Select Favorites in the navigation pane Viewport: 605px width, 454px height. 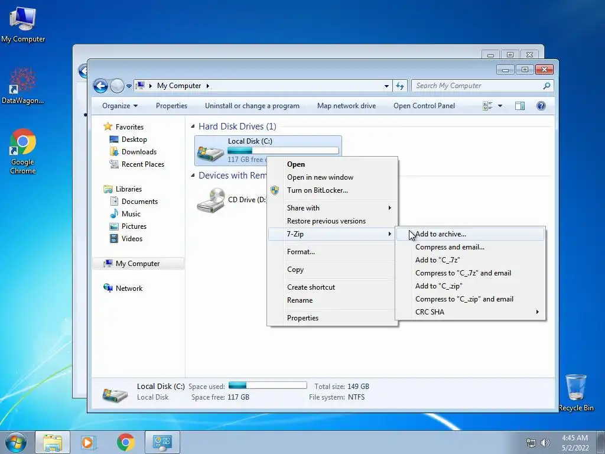129,127
